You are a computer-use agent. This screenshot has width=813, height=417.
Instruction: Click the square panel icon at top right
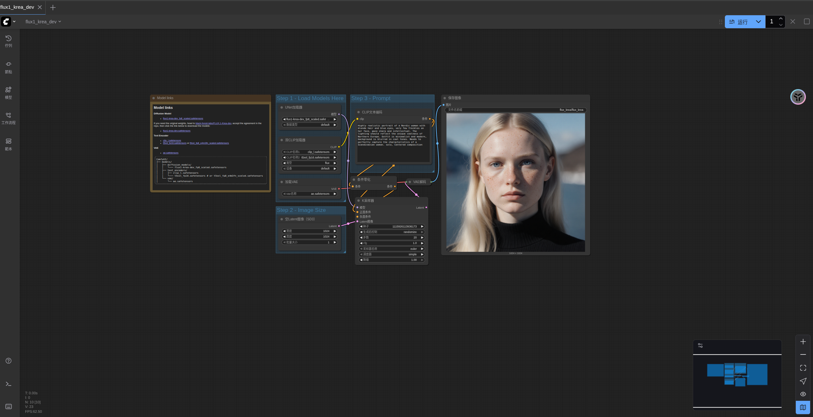click(807, 22)
